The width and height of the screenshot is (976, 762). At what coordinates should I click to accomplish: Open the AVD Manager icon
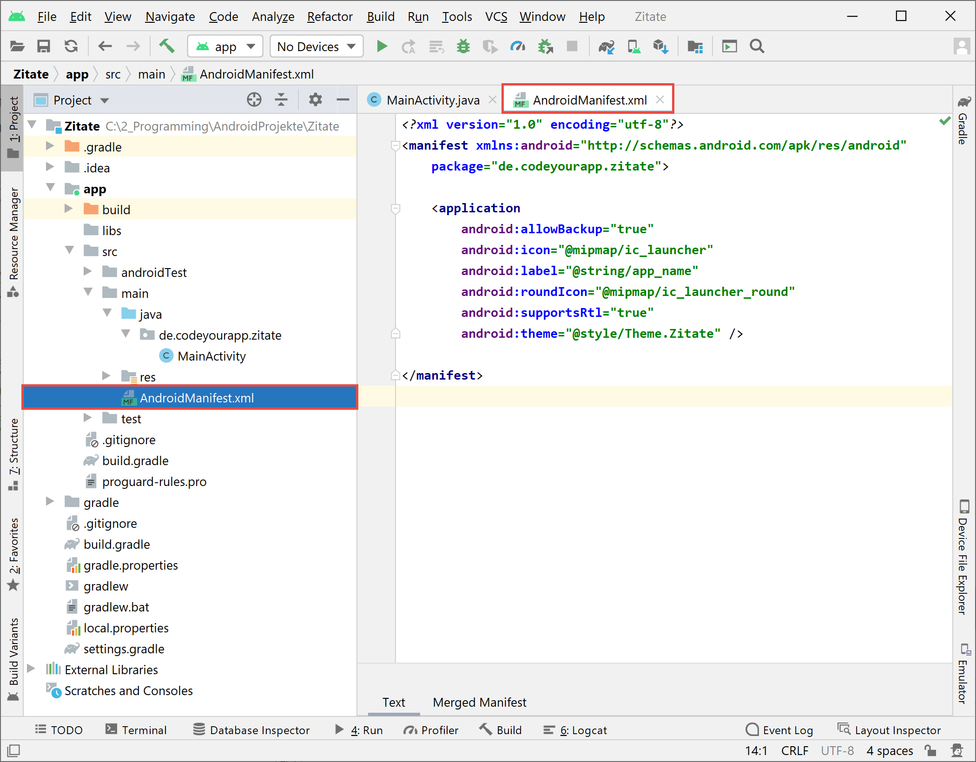click(x=633, y=46)
